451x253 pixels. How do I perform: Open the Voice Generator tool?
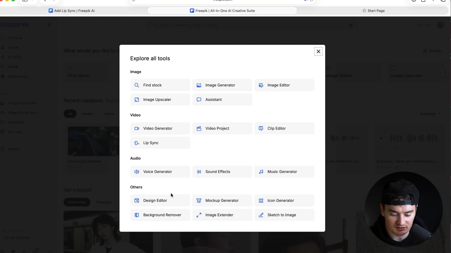click(x=160, y=171)
